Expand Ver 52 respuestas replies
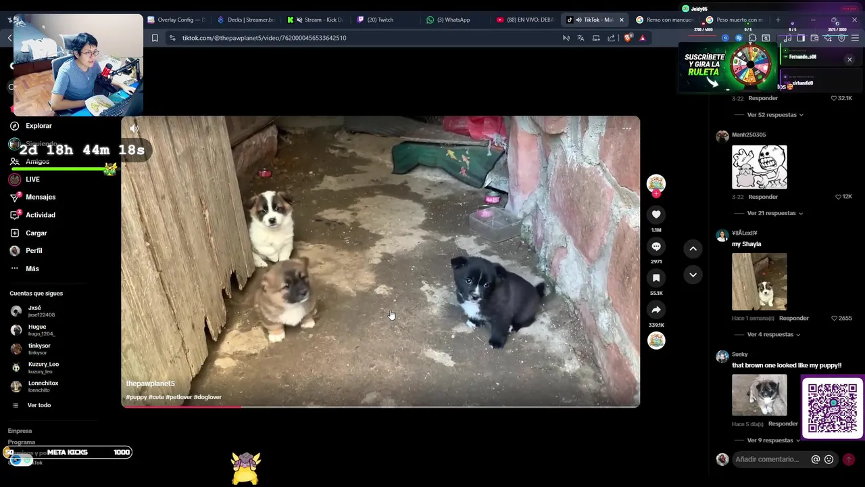865x487 pixels. coord(775,115)
